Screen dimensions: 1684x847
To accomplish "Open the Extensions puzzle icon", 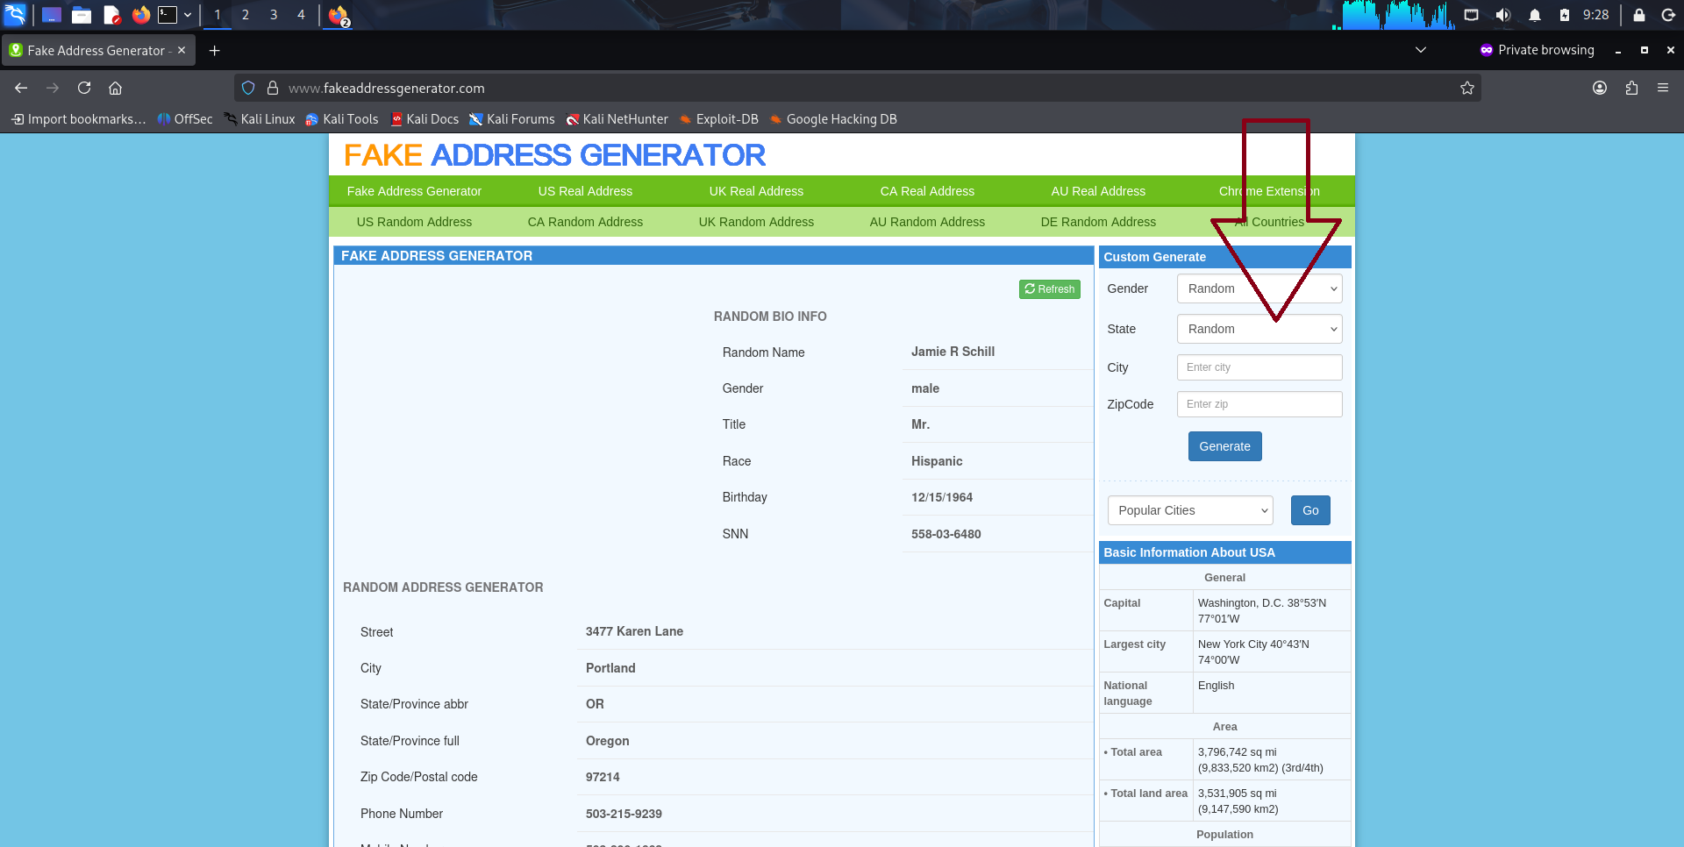I will pos(1631,88).
